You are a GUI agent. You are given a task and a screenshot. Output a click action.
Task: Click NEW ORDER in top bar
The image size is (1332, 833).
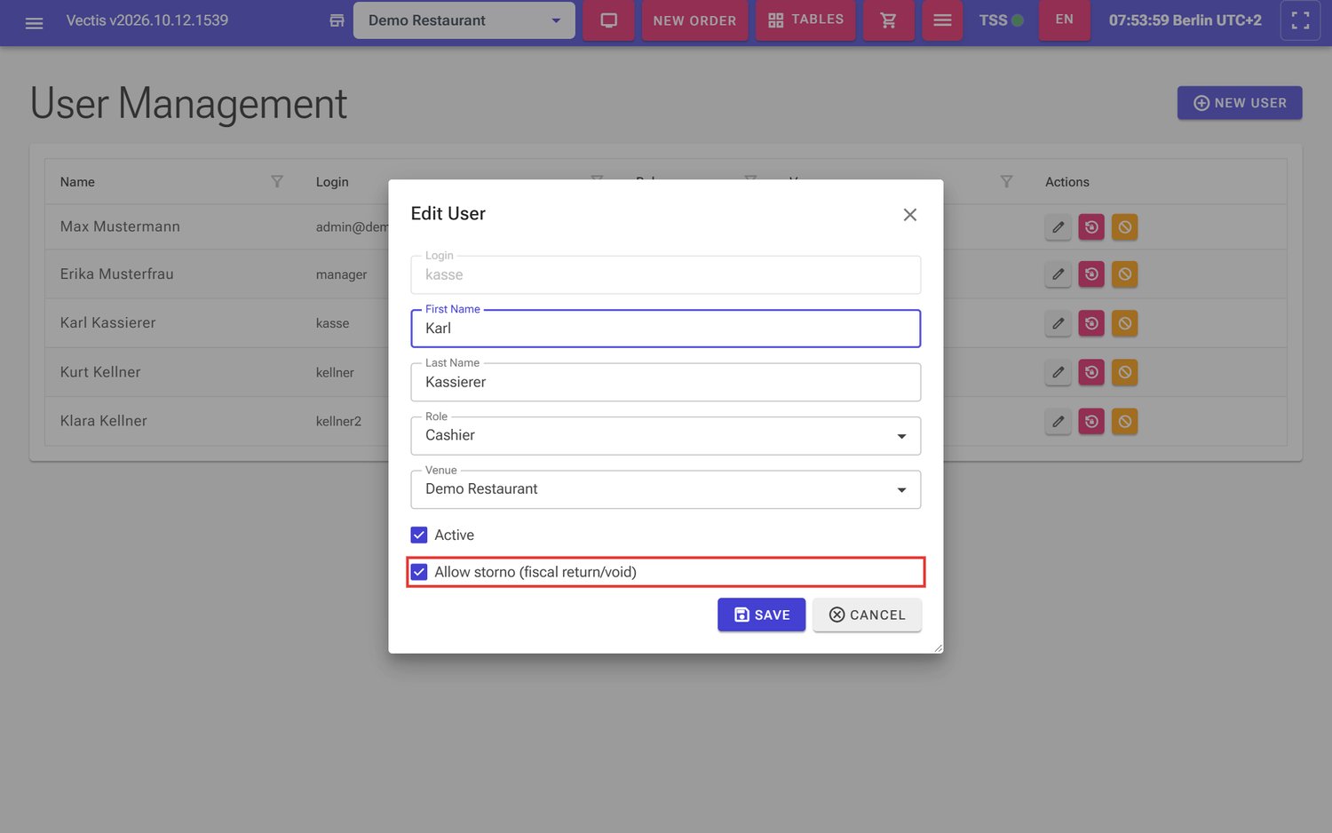[x=694, y=20]
